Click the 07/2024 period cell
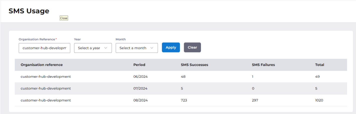The image size is (356, 114). [x=140, y=88]
